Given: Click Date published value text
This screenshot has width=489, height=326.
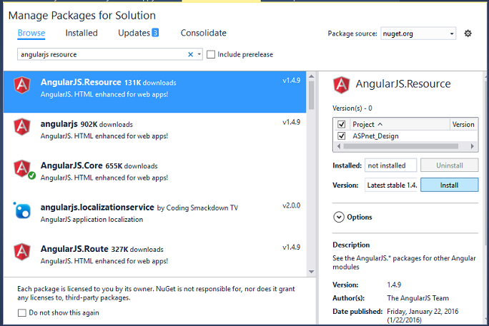Looking at the screenshot, I should tap(423, 315).
